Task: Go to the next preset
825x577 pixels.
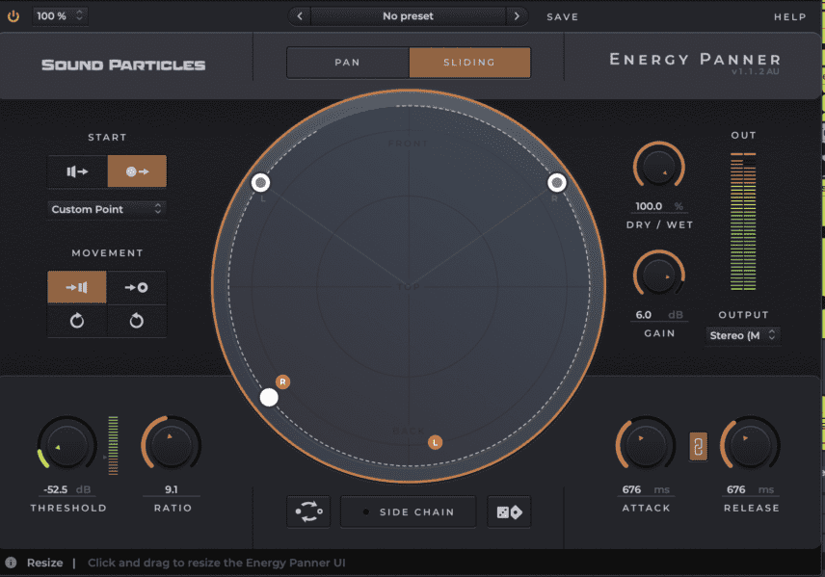Action: 517,16
